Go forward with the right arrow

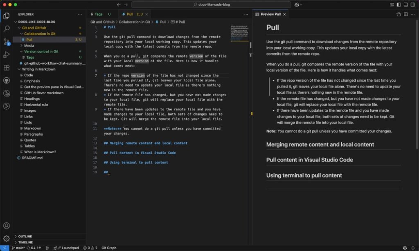click(x=126, y=4)
